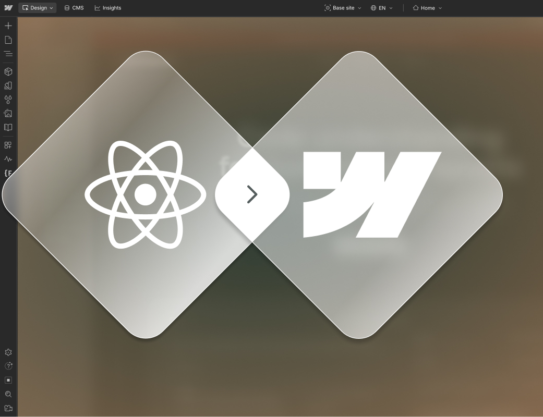This screenshot has height=417, width=543.
Task: Expand the Home page selector
Action: point(427,8)
